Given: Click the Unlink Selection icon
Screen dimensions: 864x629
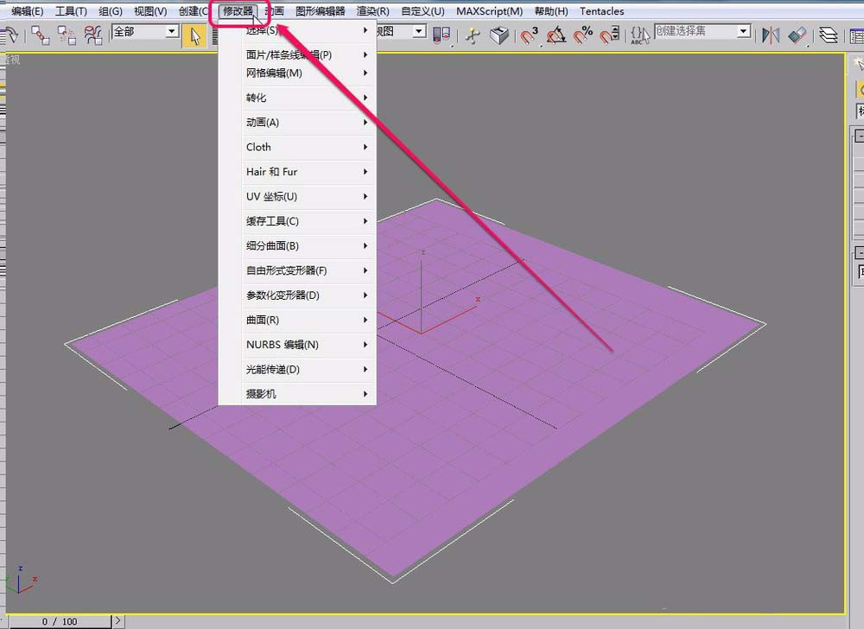Looking at the screenshot, I should click(67, 35).
